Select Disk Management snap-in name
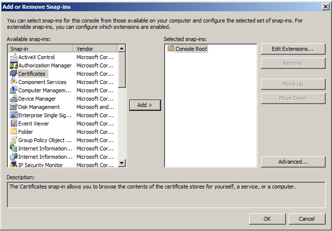 pos(39,107)
